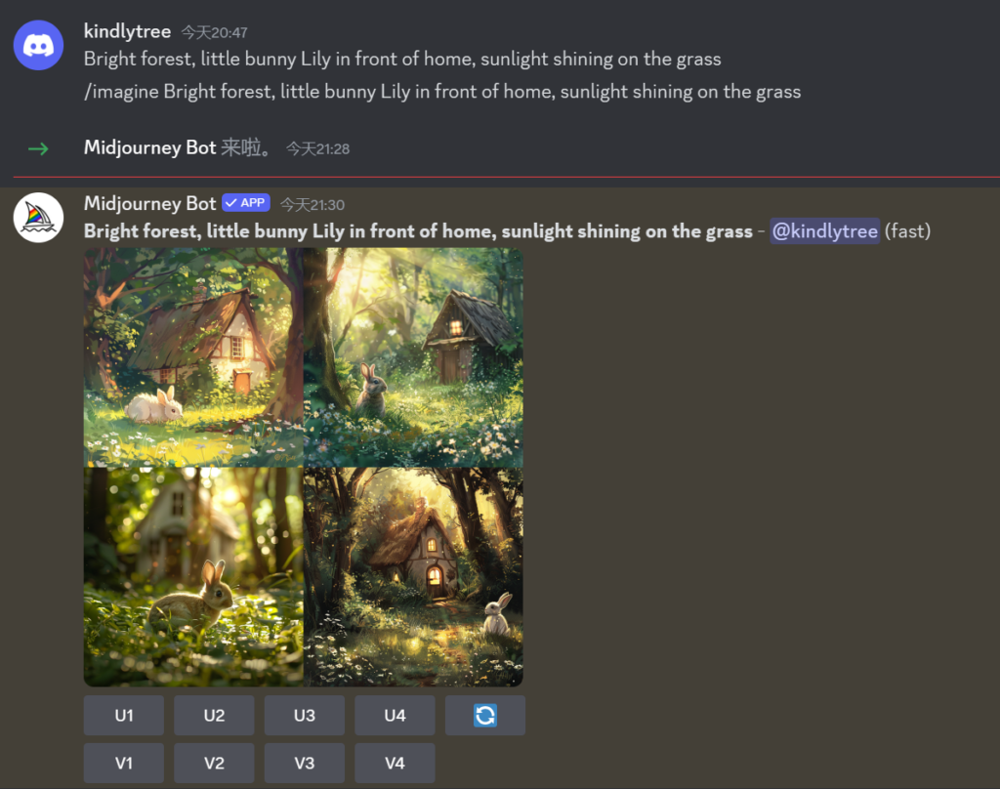Open the top-right sunlit forest cabin image
This screenshot has width=1000, height=789.
click(413, 357)
